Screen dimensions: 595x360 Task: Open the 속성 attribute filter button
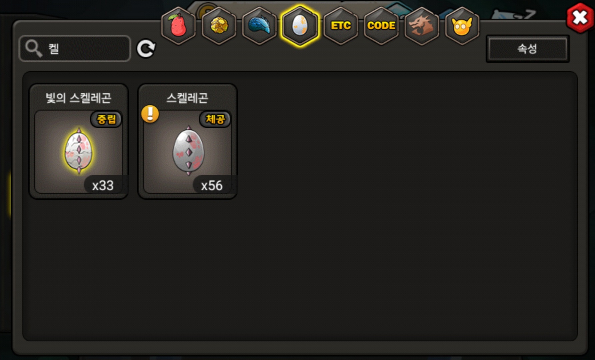pos(527,49)
